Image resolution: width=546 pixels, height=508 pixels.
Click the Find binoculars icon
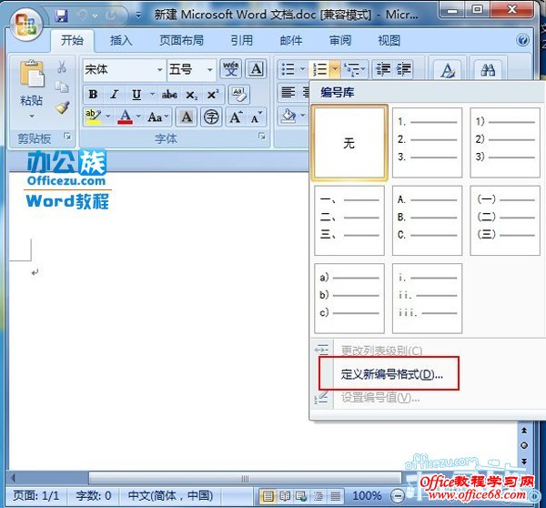489,70
